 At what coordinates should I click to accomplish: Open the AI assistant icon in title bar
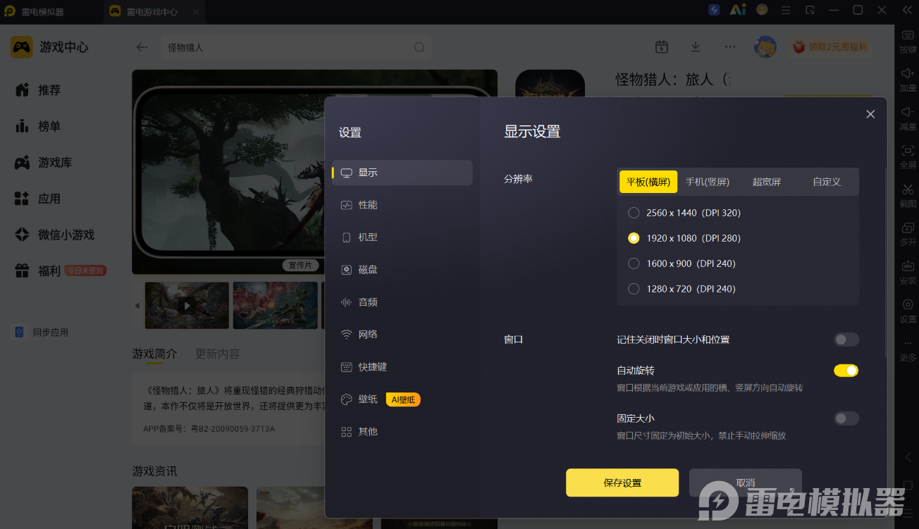click(x=738, y=10)
